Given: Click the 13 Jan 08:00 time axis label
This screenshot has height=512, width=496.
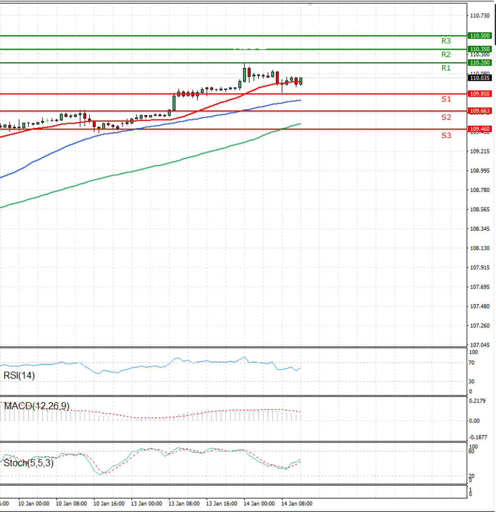Looking at the screenshot, I should click(184, 504).
